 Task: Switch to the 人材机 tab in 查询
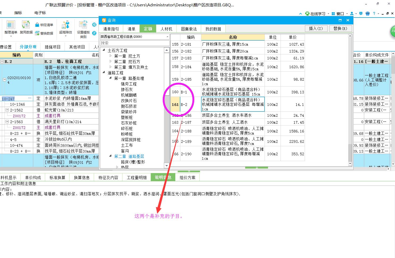[167, 29]
